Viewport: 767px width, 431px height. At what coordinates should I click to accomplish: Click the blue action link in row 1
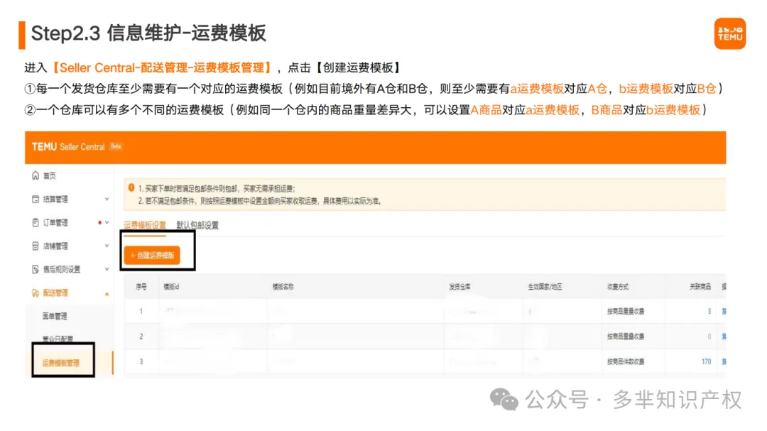[724, 311]
